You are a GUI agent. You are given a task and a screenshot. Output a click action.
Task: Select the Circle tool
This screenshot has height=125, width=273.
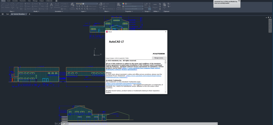[12, 5]
